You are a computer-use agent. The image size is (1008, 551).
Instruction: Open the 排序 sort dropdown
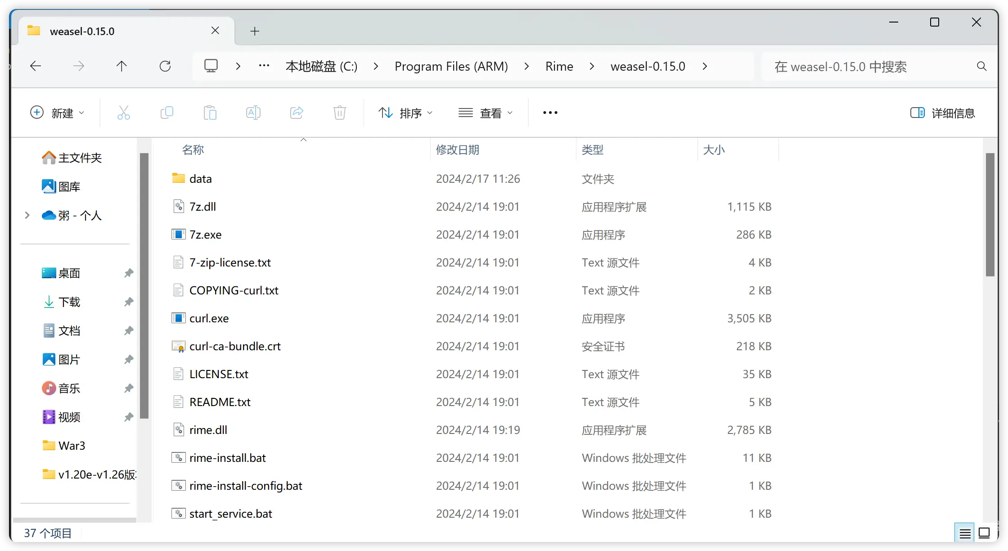pos(405,113)
